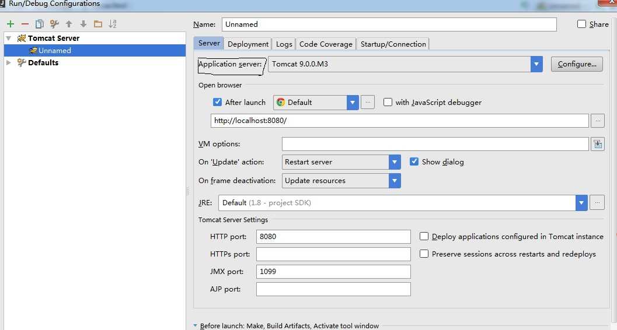Switch to the Server tab

(208, 43)
